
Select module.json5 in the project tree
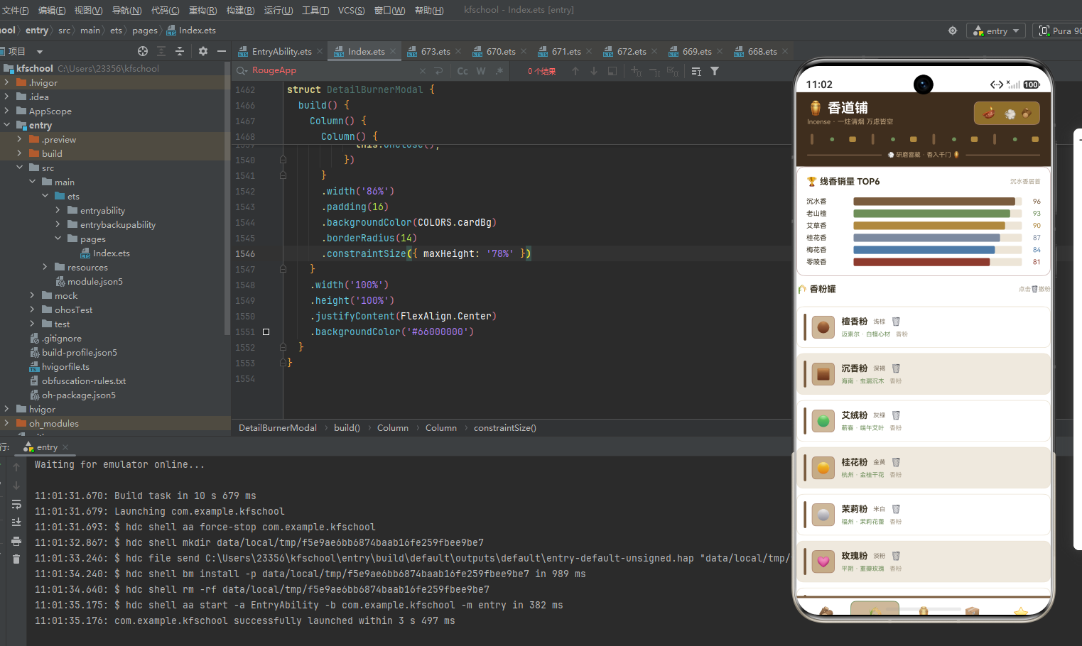89,282
